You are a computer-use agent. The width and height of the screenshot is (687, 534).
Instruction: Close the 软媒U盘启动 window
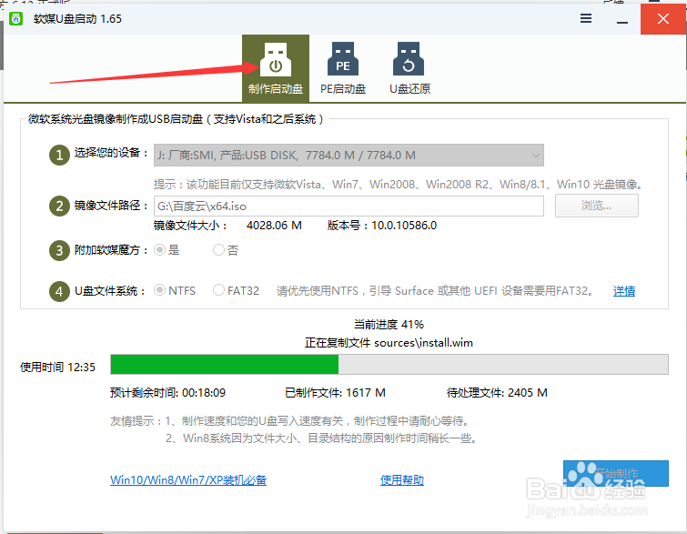pos(663,19)
